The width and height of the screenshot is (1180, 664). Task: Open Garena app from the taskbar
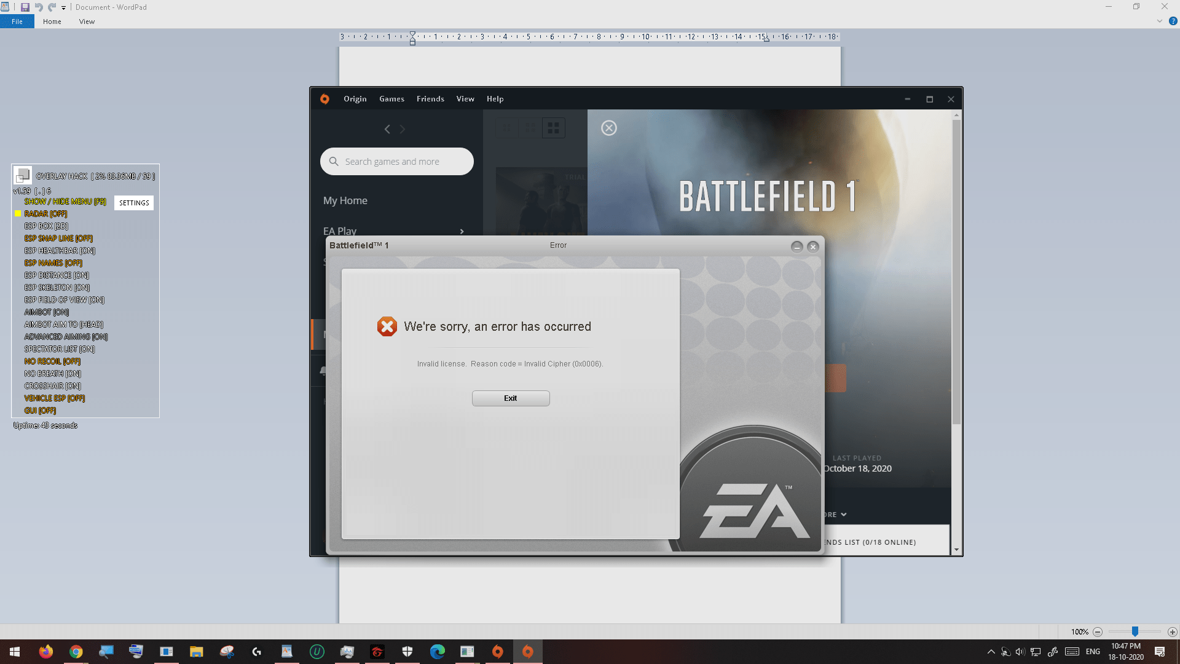(x=377, y=652)
